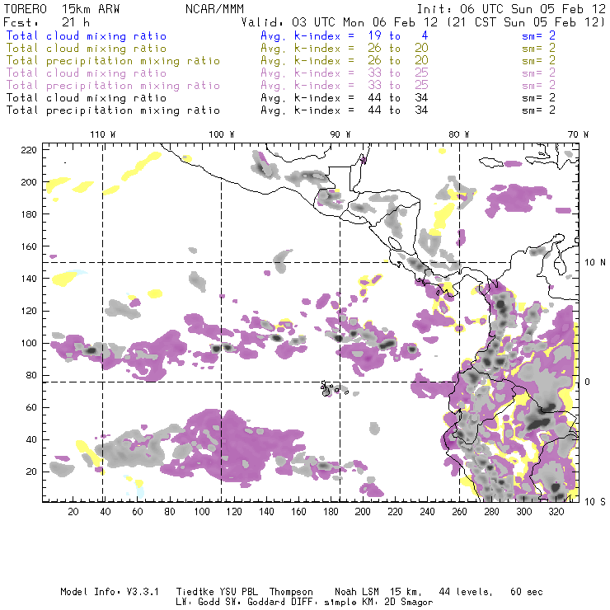The image size is (610, 610).
Task: Click horizontal axis tick label '240'
Action: [x=427, y=512]
